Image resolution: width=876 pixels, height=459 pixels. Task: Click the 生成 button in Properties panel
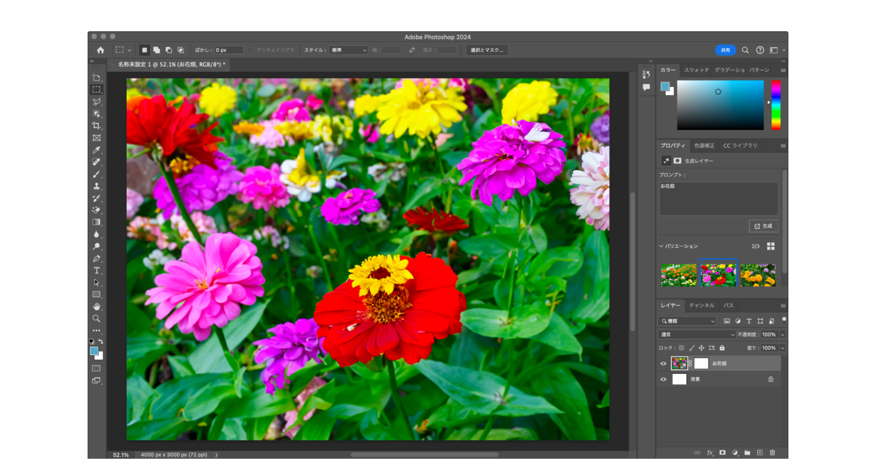(x=763, y=226)
